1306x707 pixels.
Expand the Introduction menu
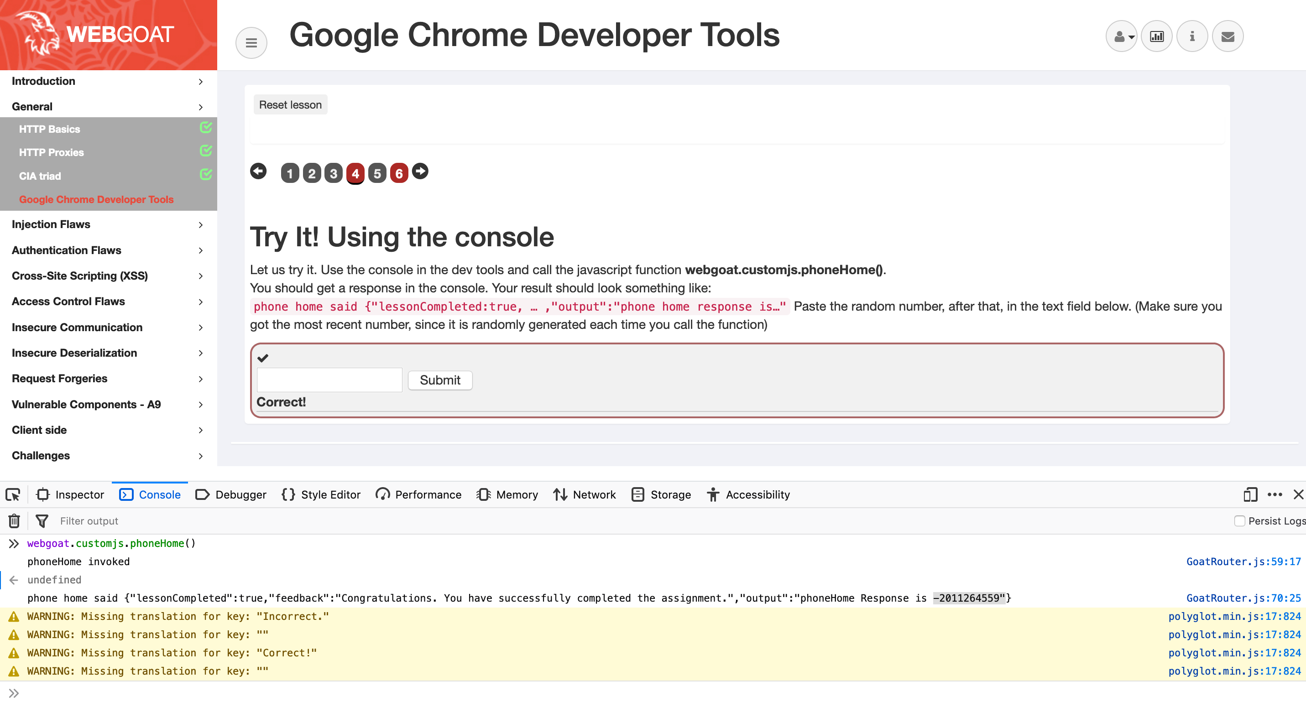[109, 81]
